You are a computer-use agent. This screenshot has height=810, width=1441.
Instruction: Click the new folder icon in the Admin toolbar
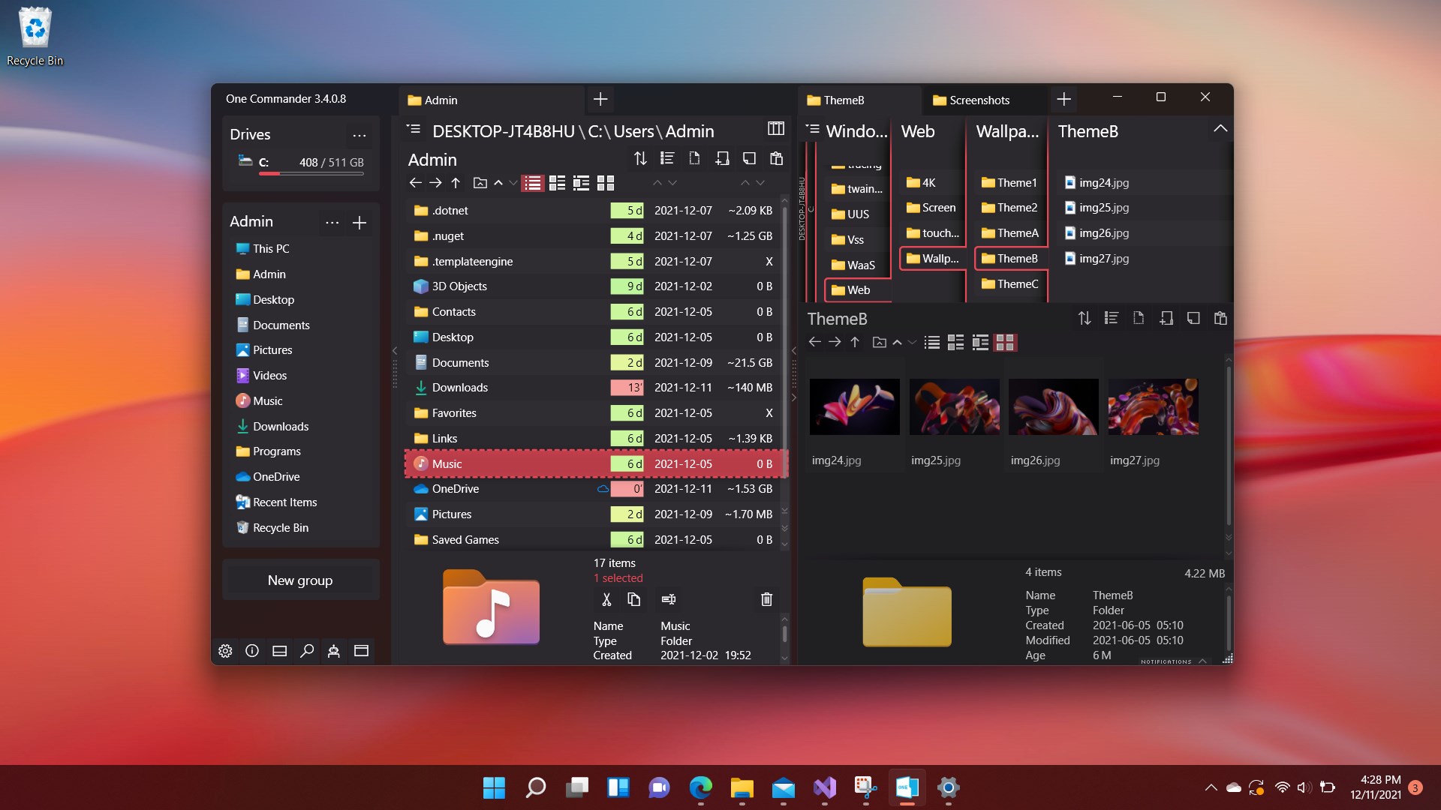pos(722,158)
